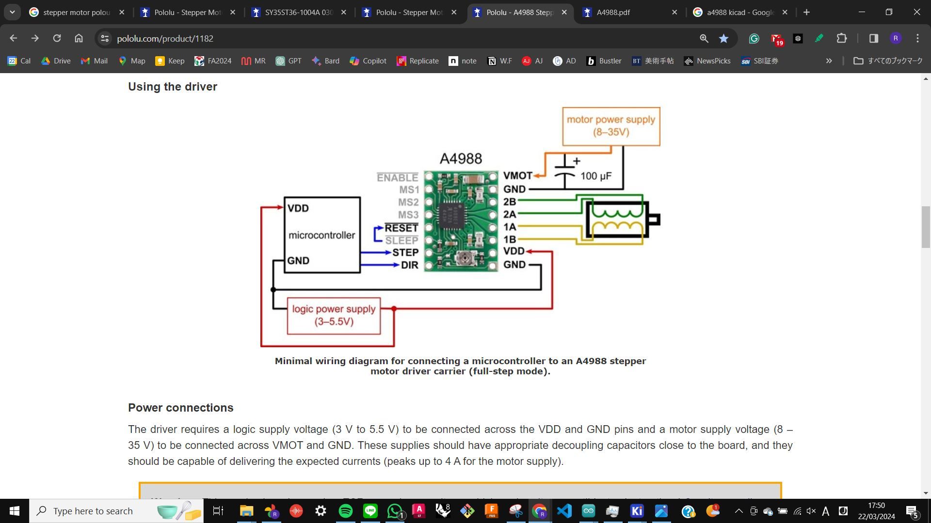Screen dimensions: 931x523
Task: Open the extensions puzzle menu
Action: (841, 38)
